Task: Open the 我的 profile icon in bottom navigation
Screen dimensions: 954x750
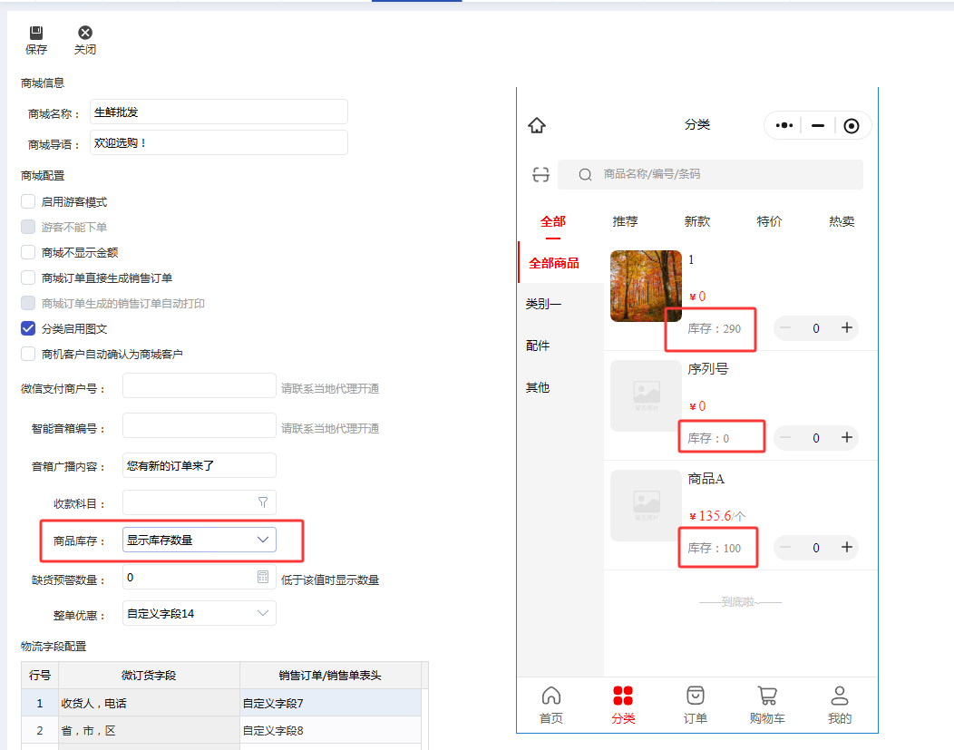Action: coord(840,696)
